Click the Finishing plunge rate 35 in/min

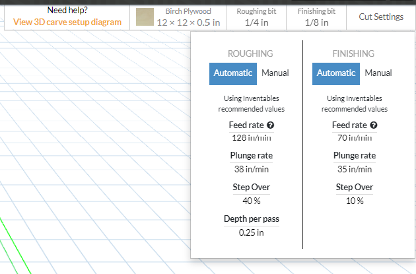[355, 169]
